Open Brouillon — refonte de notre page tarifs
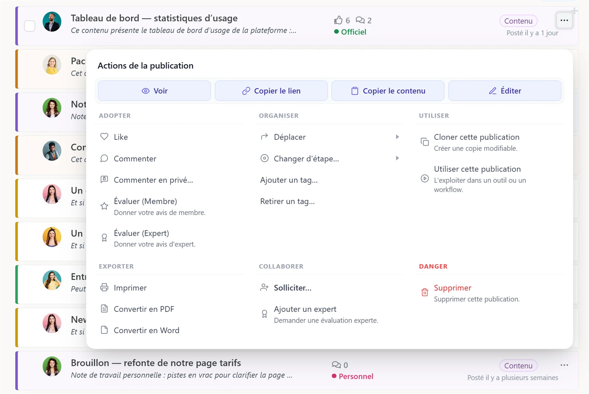Screen dimensions: 589x394 [x=156, y=363]
